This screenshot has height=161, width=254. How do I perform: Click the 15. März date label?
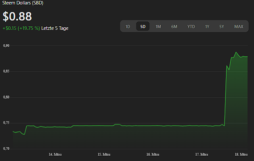pyautogui.click(x=104, y=154)
